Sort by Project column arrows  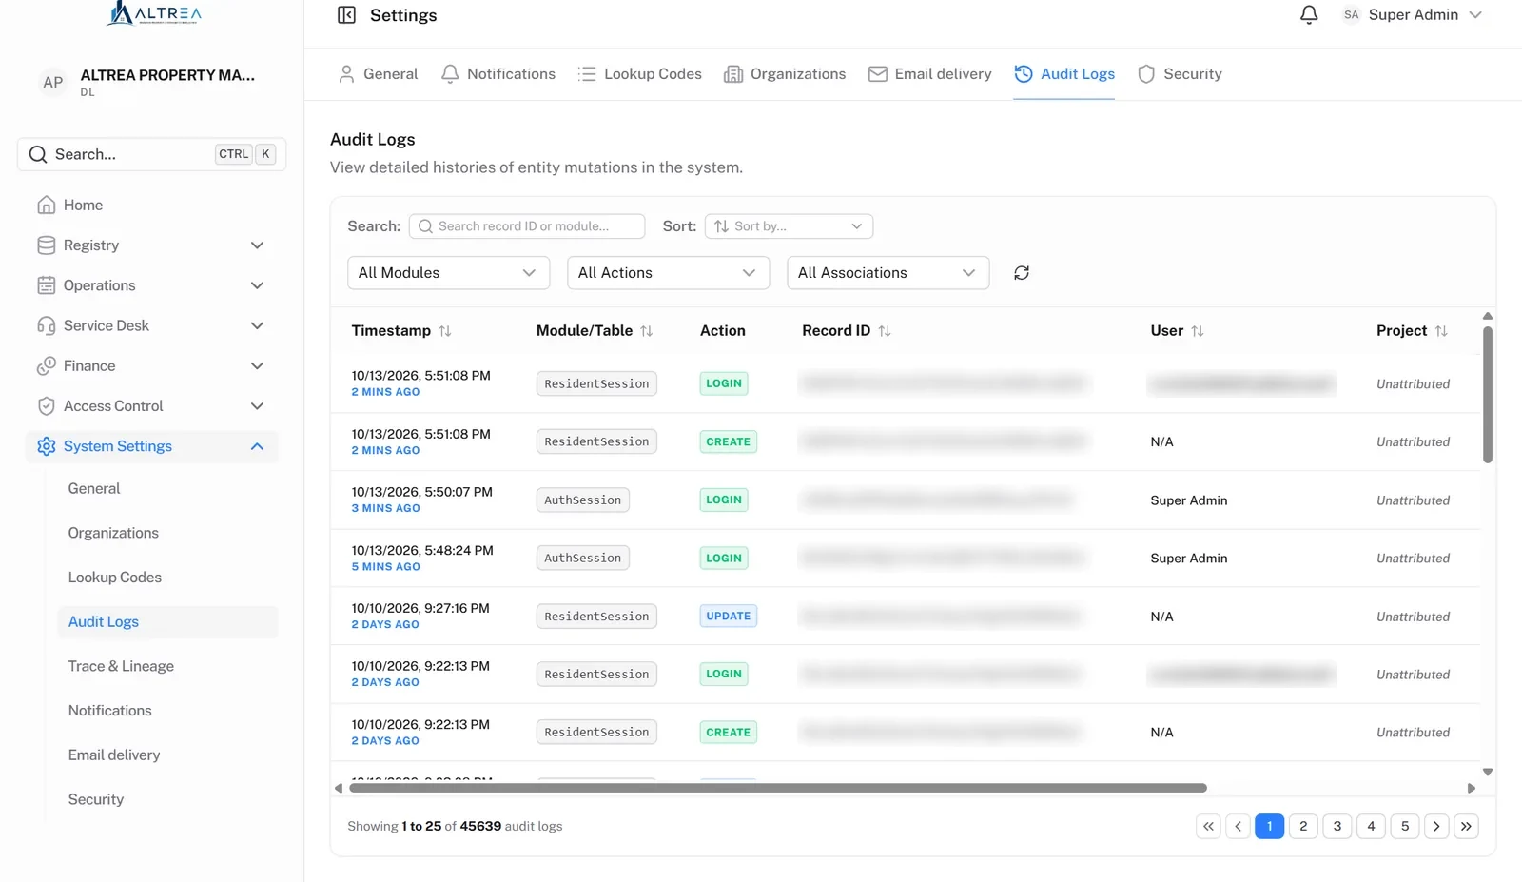1441,331
